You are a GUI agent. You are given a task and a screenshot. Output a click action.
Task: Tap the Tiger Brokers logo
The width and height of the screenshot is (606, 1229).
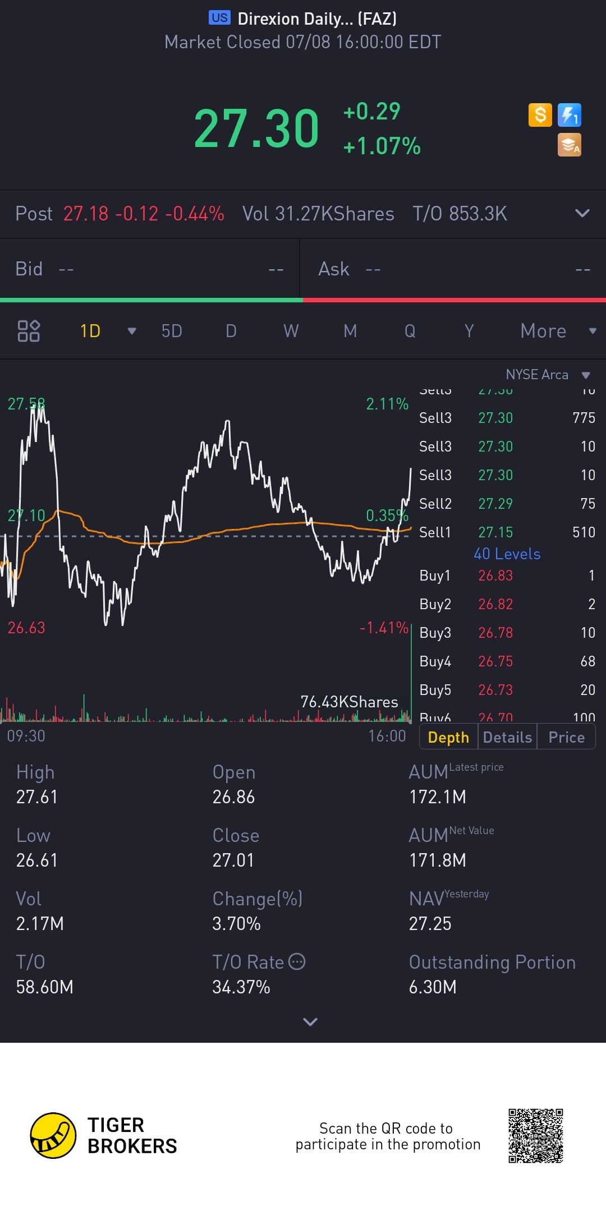pos(53,1136)
